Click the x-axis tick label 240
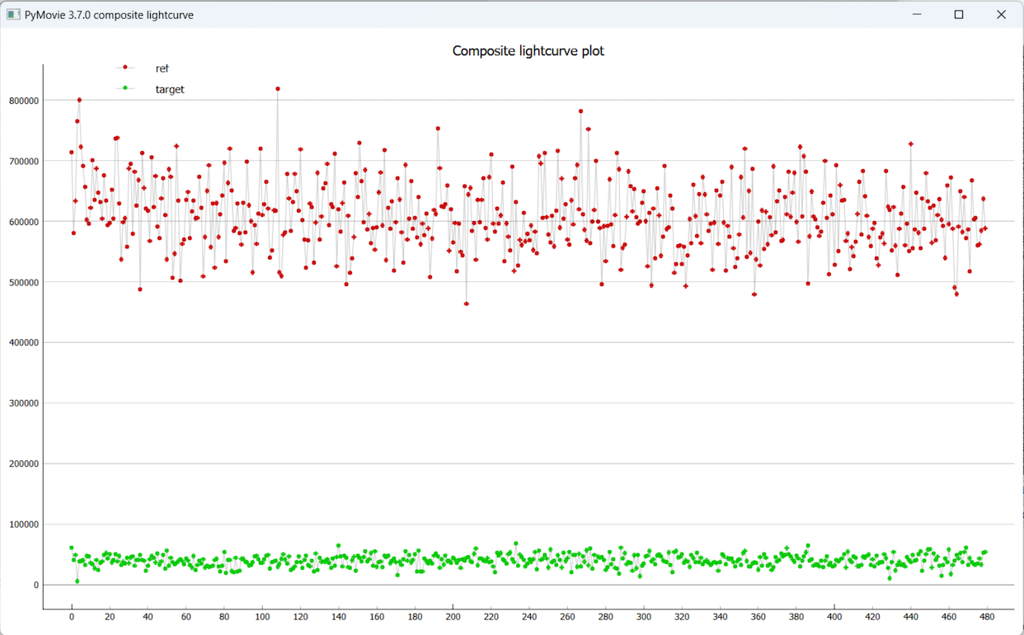Viewport: 1024px width, 635px height. (x=529, y=617)
